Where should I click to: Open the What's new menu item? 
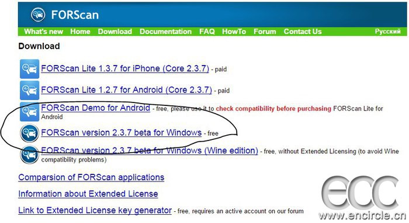(x=44, y=32)
